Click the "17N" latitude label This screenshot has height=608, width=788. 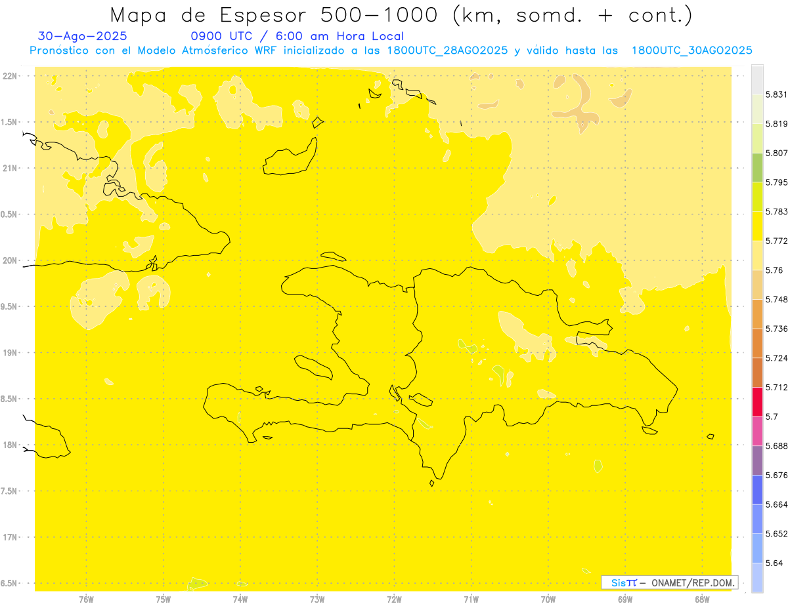coord(9,537)
